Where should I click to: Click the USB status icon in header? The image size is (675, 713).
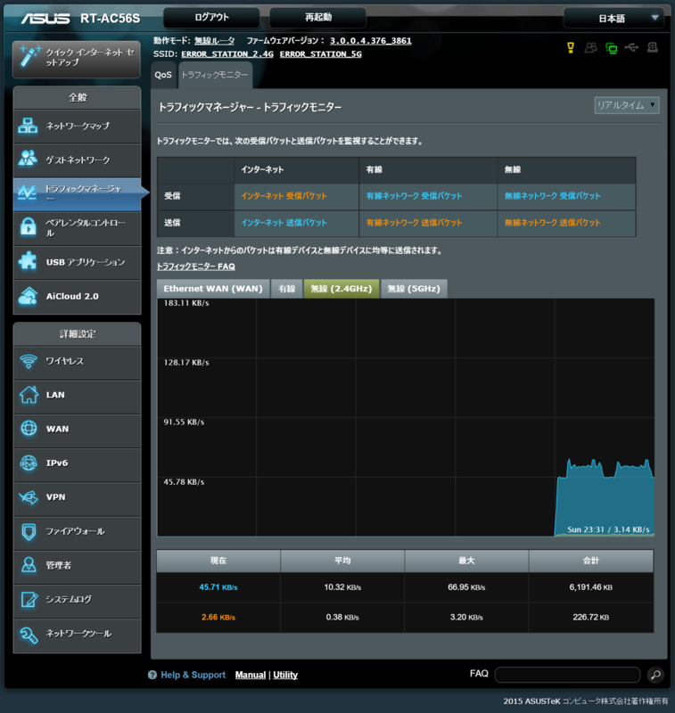[x=632, y=47]
